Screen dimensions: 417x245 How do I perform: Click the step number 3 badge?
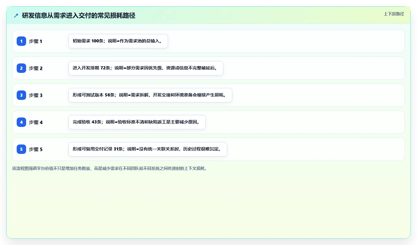pyautogui.click(x=21, y=95)
